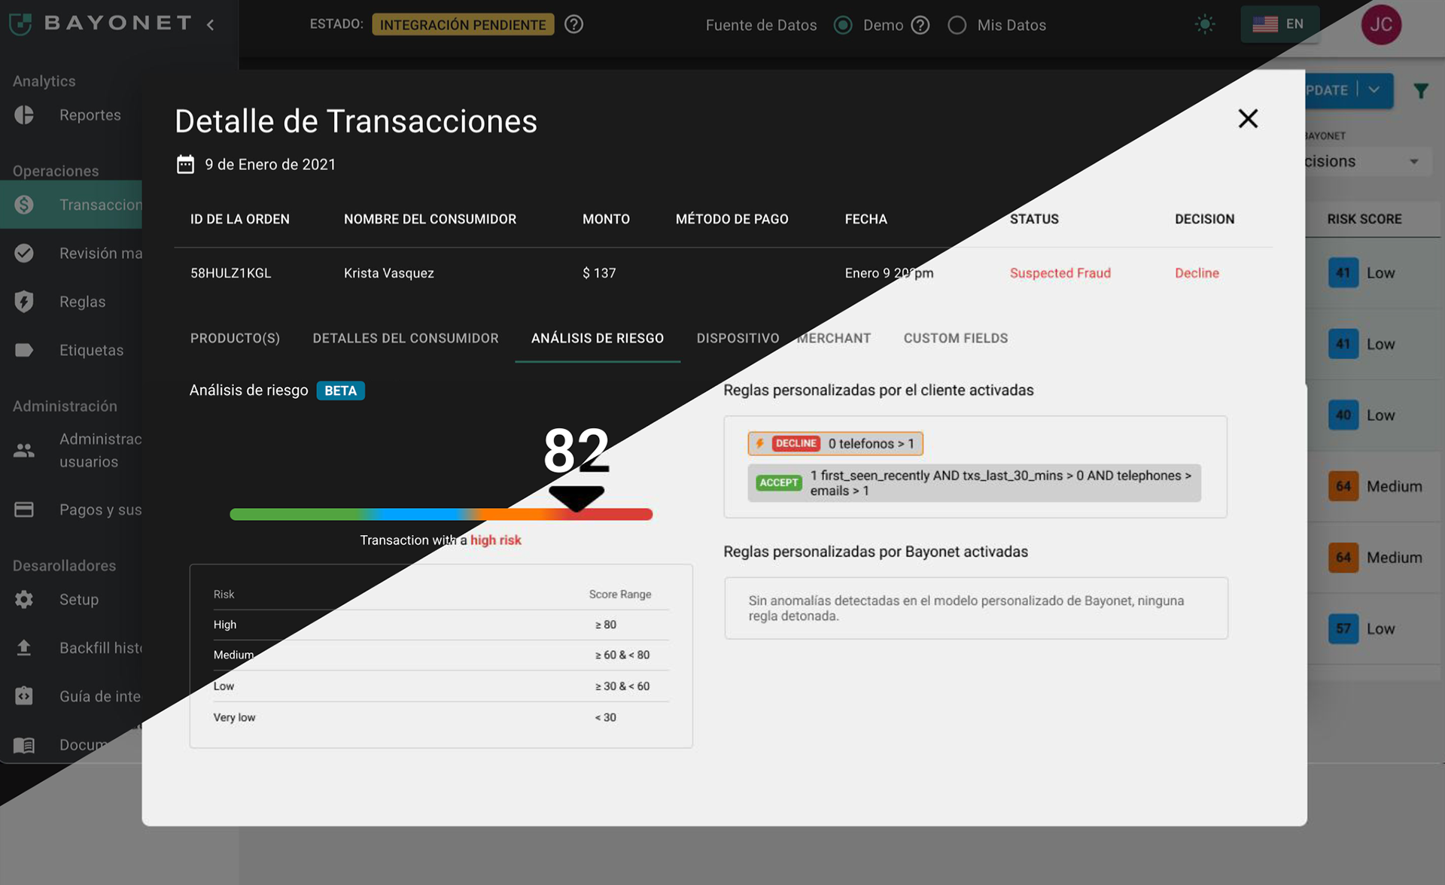Click the DECLINE rule chip
Screen dimensions: 1445x885
click(x=835, y=443)
